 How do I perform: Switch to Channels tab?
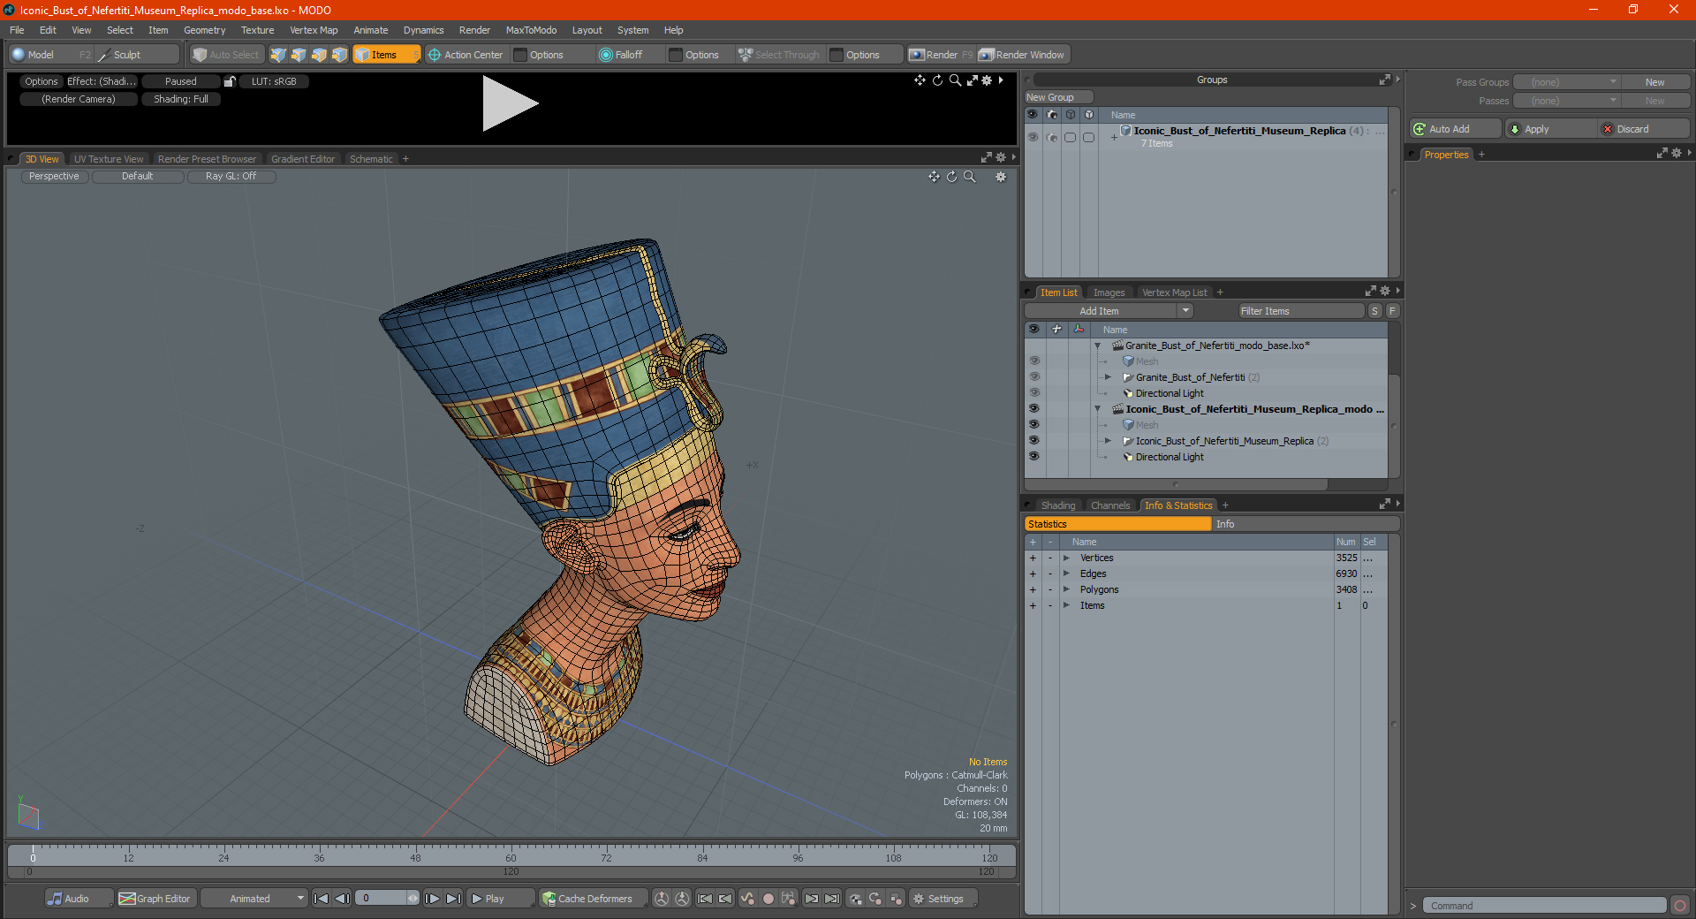[x=1110, y=505]
